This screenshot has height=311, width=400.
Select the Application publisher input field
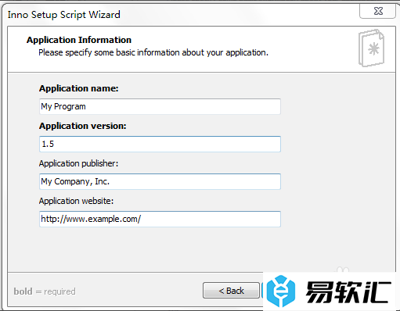[160, 181]
